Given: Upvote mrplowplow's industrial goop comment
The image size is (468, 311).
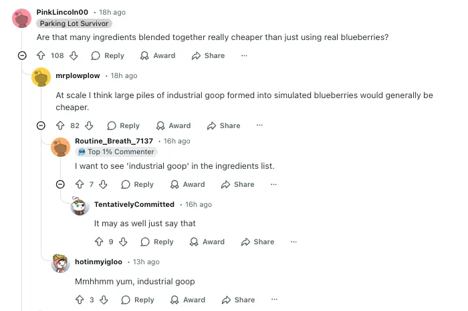Looking at the screenshot, I should [61, 125].
